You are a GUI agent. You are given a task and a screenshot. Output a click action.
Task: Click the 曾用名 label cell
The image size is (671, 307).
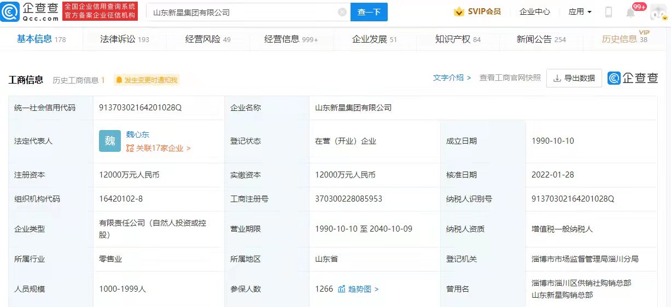point(483,289)
